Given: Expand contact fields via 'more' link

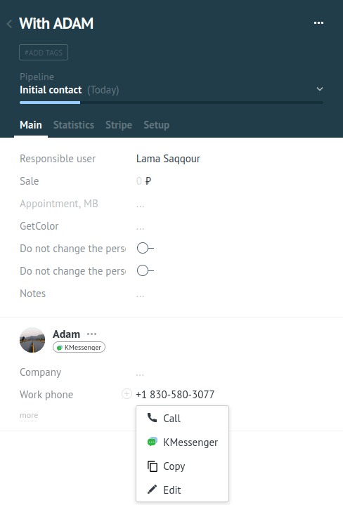Looking at the screenshot, I should point(29,416).
